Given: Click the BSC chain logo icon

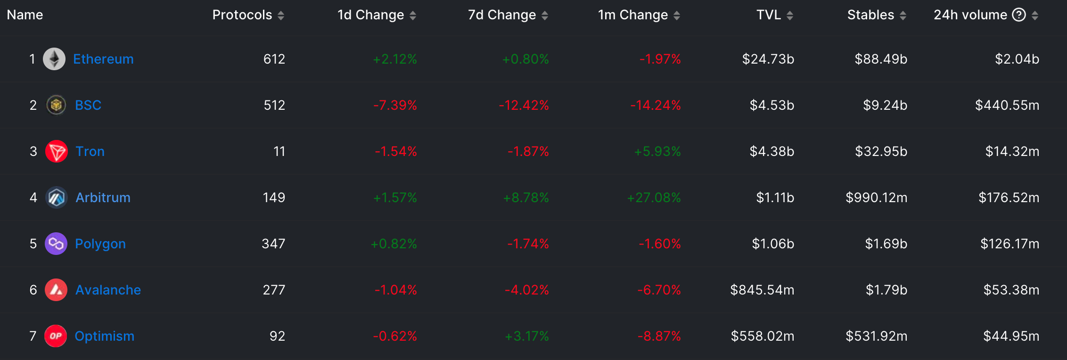Looking at the screenshot, I should (56, 105).
